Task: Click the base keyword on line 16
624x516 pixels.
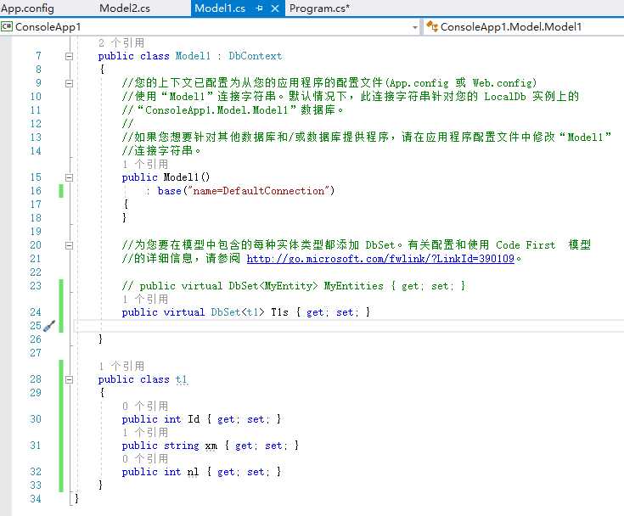Action: pyautogui.click(x=169, y=191)
